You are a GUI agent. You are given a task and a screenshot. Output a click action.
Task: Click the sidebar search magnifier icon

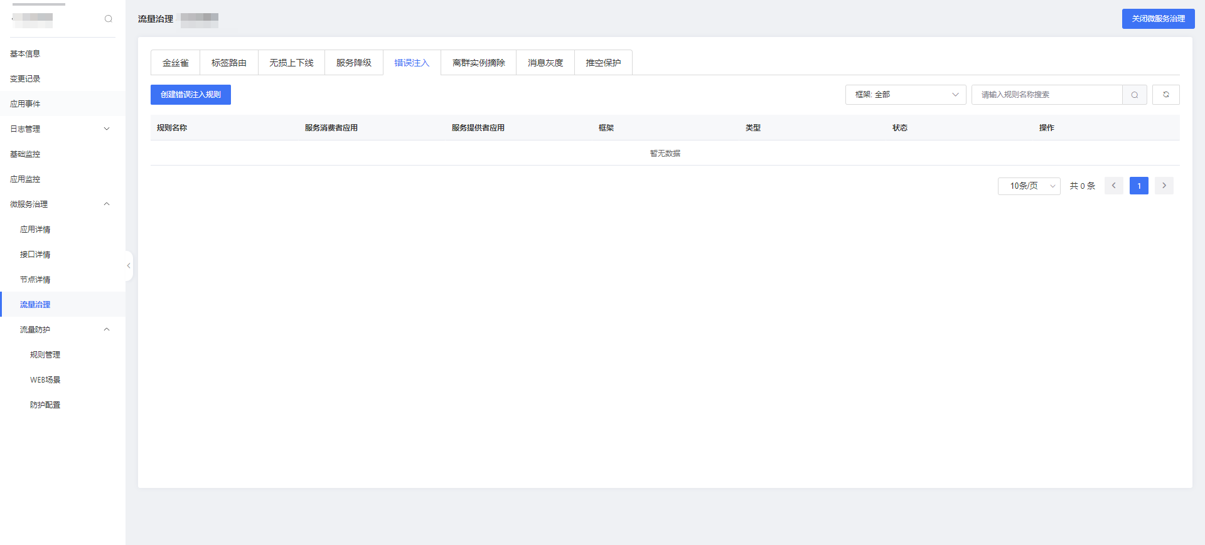109,19
